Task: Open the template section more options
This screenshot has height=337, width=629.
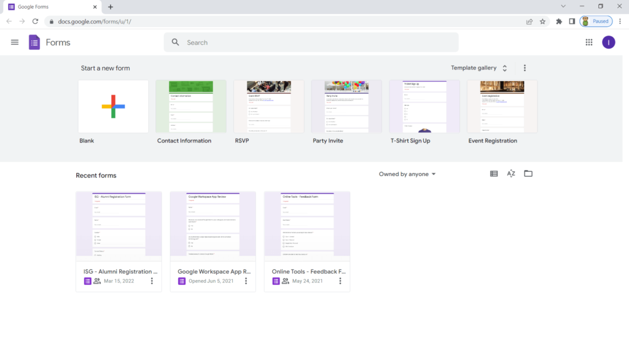Action: [525, 68]
